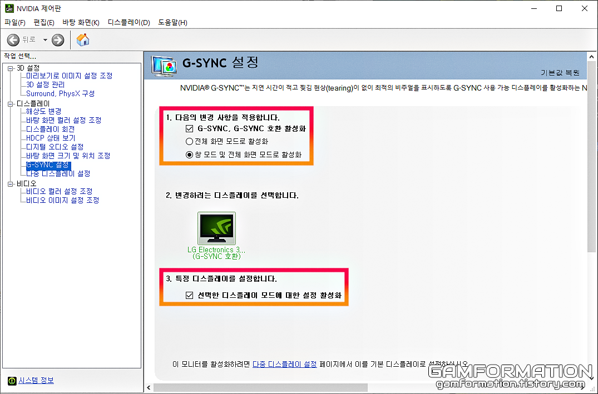Select 비디오 컬러 설정 조정

[x=60, y=191]
